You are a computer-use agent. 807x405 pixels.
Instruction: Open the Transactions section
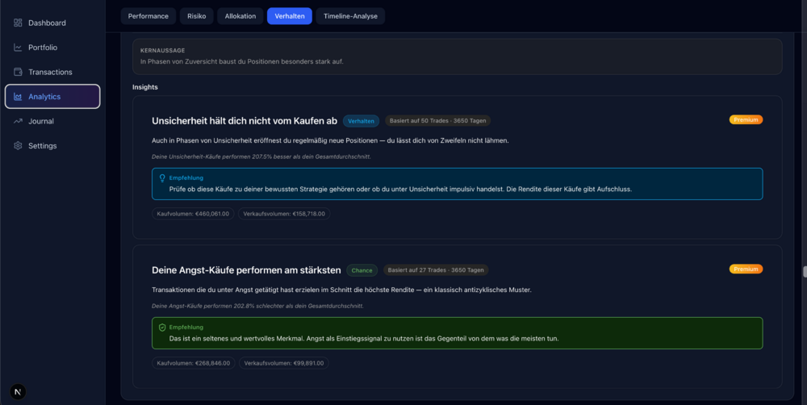coord(52,72)
